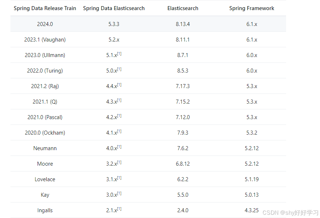Click the Spring Framework column header

(x=252, y=8)
